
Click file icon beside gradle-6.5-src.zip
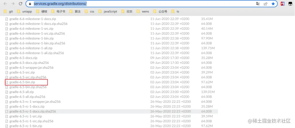(7, 72)
